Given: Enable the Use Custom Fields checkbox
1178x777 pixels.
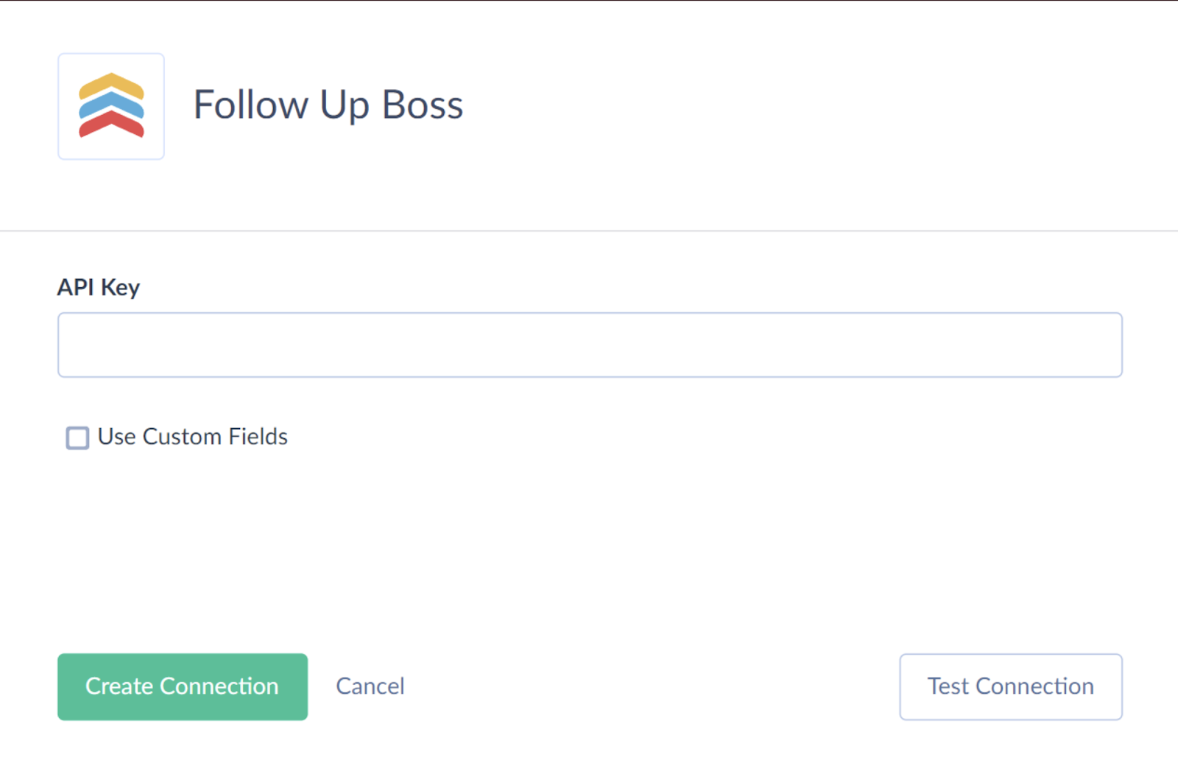Looking at the screenshot, I should (77, 437).
